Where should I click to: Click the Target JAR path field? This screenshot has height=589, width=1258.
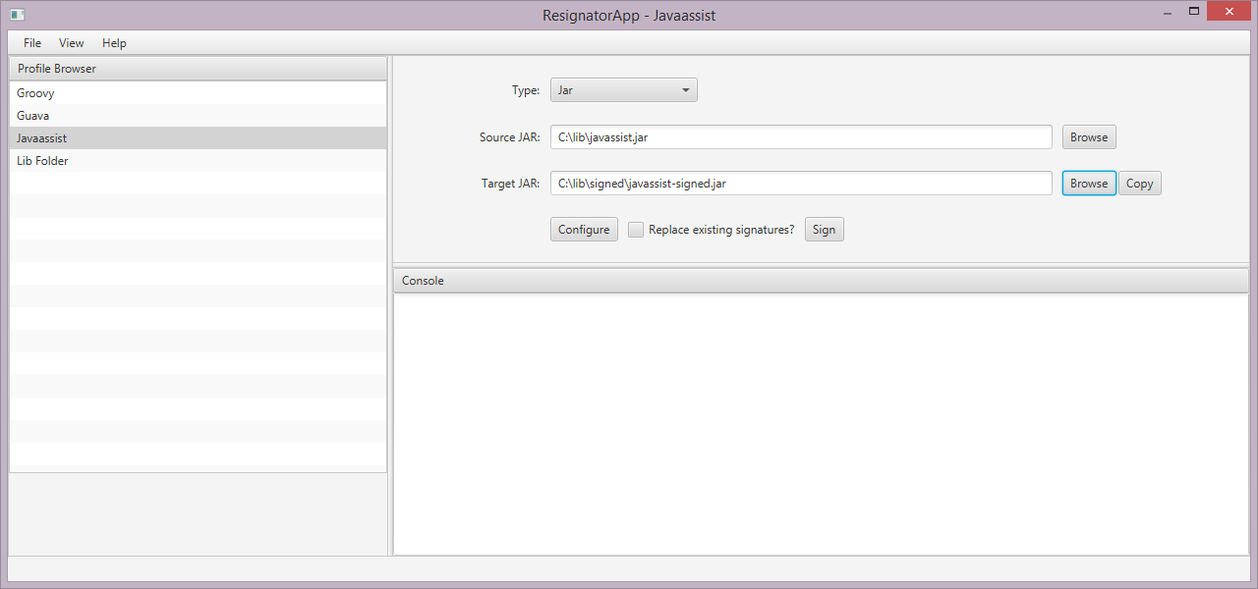(801, 184)
